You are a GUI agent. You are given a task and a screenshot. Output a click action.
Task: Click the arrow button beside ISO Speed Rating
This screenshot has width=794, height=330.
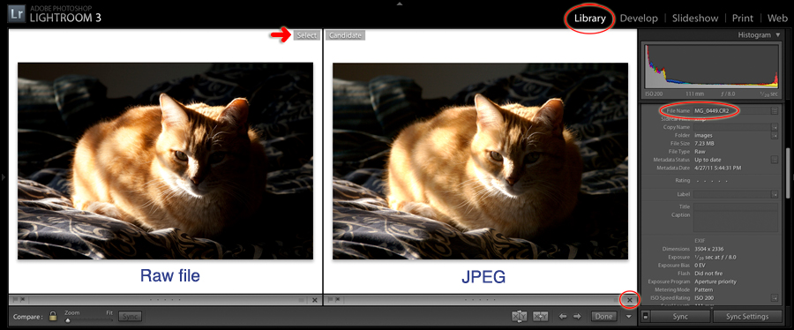775,297
